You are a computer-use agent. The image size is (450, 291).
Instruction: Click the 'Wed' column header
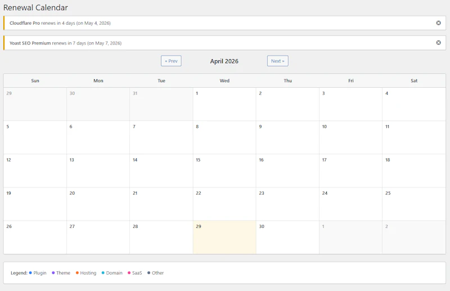coord(224,80)
